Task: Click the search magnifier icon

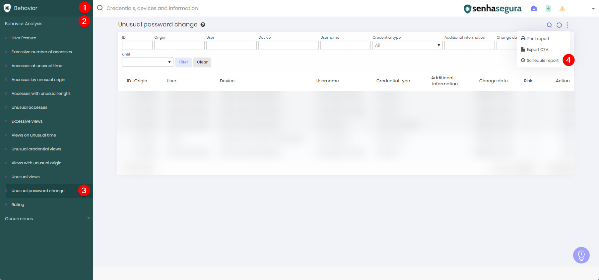Action: 100,8
